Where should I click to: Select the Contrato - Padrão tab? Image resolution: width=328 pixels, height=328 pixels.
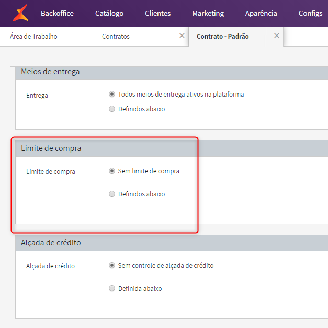point(236,37)
